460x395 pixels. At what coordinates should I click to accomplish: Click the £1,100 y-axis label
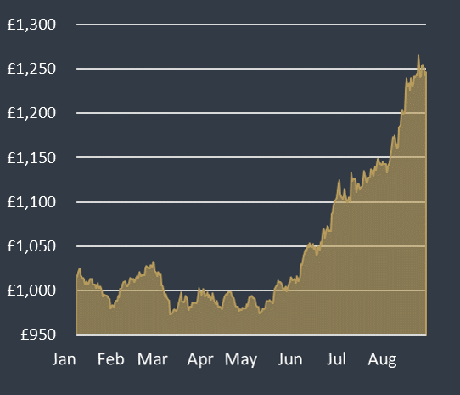tap(31, 202)
